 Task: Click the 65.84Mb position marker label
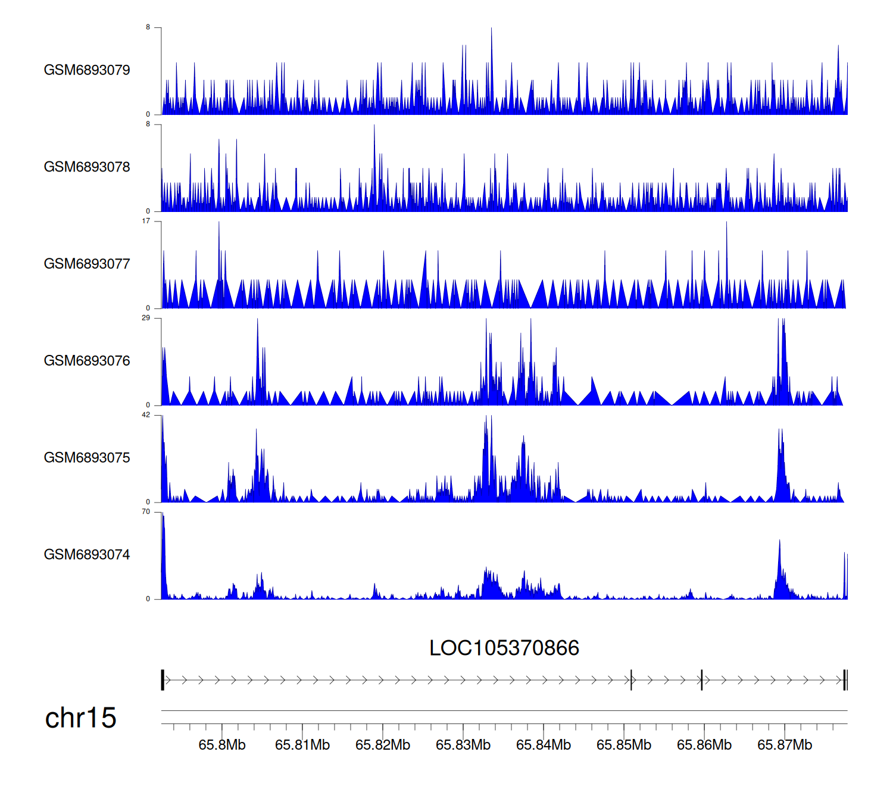pos(544,745)
